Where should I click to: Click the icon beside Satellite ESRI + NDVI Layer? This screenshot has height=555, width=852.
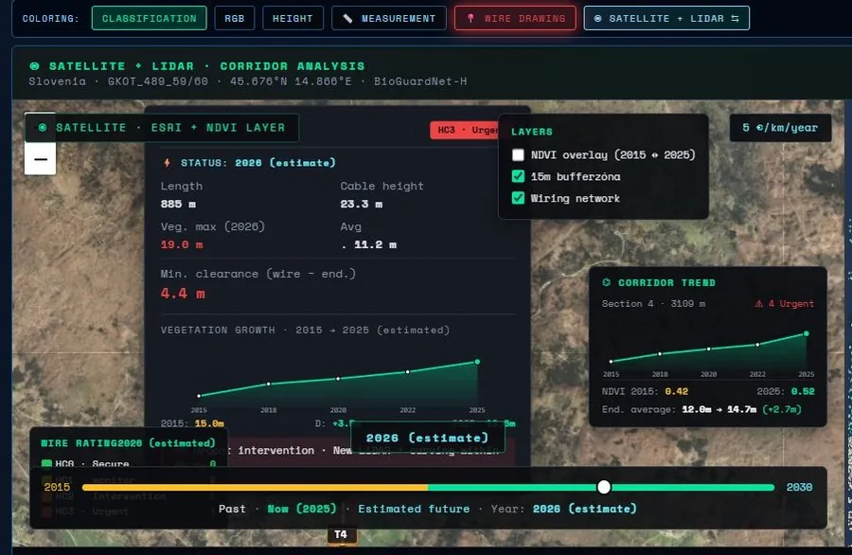tap(42, 127)
